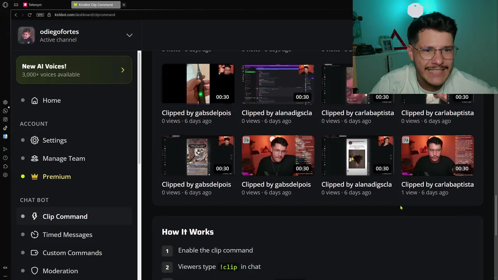The width and height of the screenshot is (498, 280).
Task: Click the Manage Team people icon
Action: coord(35,158)
